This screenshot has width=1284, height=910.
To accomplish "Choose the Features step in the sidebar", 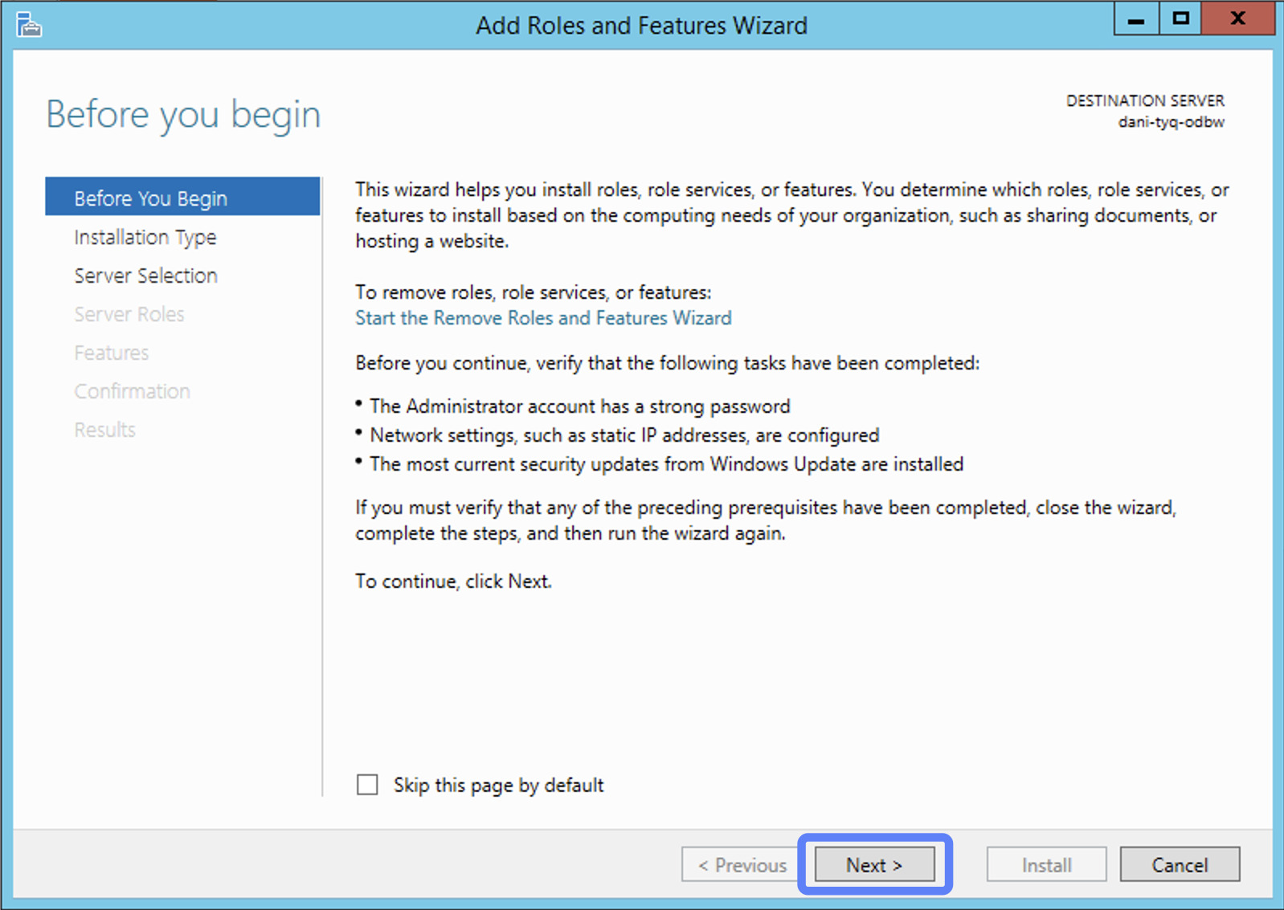I will pos(112,353).
